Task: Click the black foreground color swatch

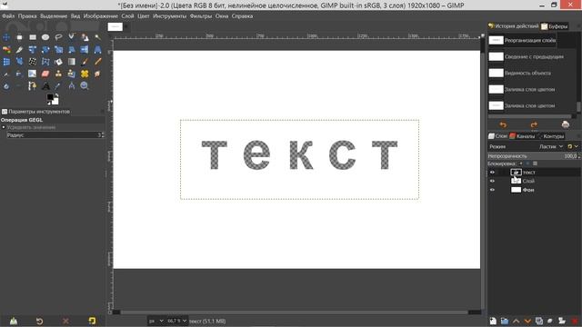Action: pos(50,97)
